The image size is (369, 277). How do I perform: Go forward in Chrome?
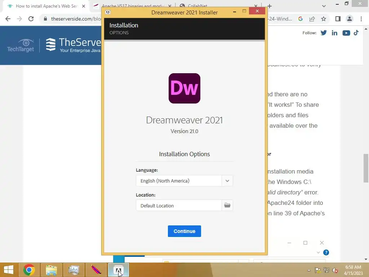tap(19, 19)
